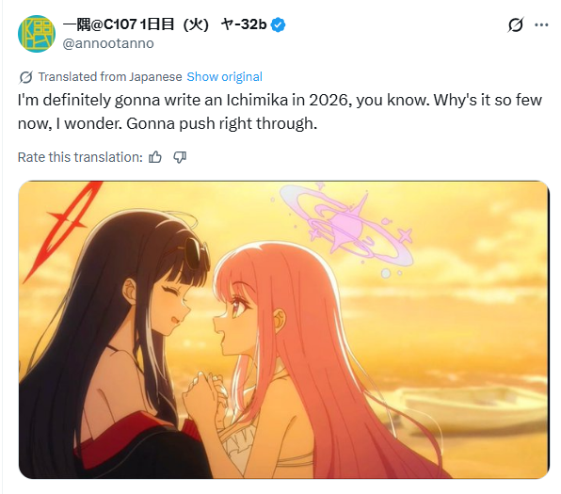Open the three-dot more options menu
561x494 pixels.
pos(541,24)
